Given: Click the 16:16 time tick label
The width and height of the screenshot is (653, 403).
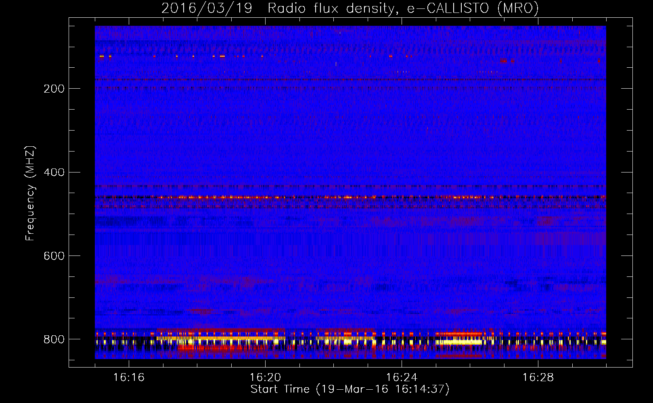Looking at the screenshot, I should pos(129,377).
